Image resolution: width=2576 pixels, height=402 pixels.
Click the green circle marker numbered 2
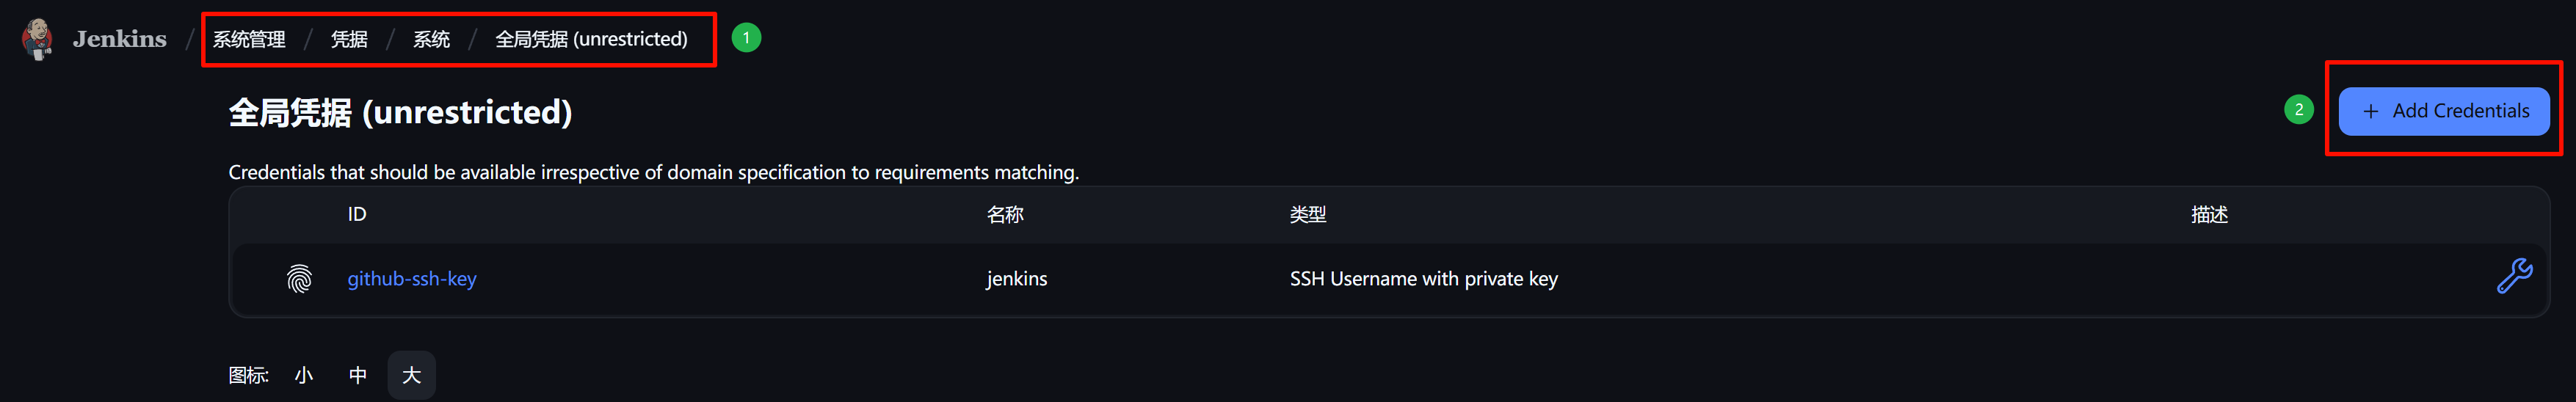(2298, 110)
